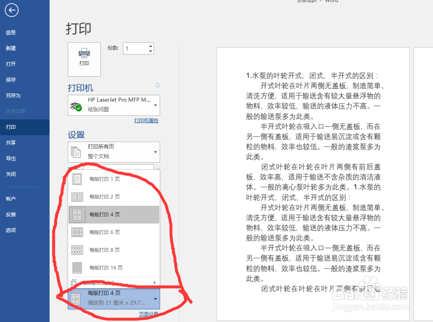
Task: Click the 打印机属性 link
Action: point(146,121)
